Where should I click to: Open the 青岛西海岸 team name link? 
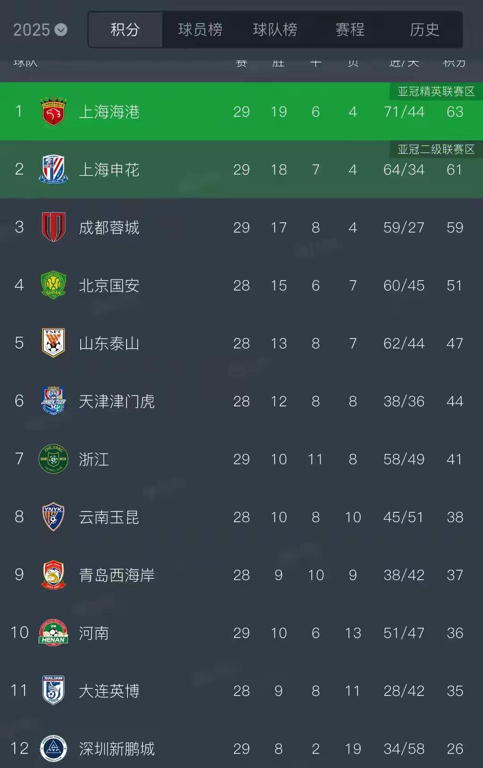pos(117,575)
